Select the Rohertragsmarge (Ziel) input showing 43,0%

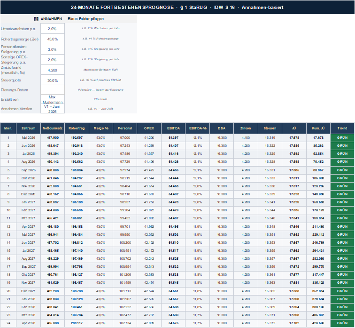[53, 39]
